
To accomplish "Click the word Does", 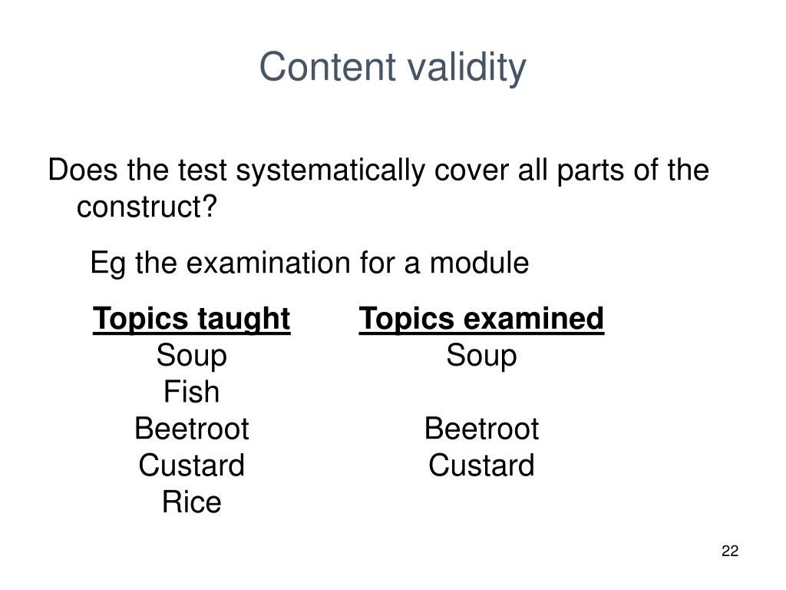I will [83, 170].
